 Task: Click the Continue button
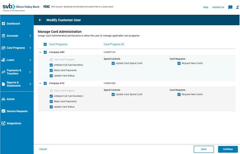228,149
